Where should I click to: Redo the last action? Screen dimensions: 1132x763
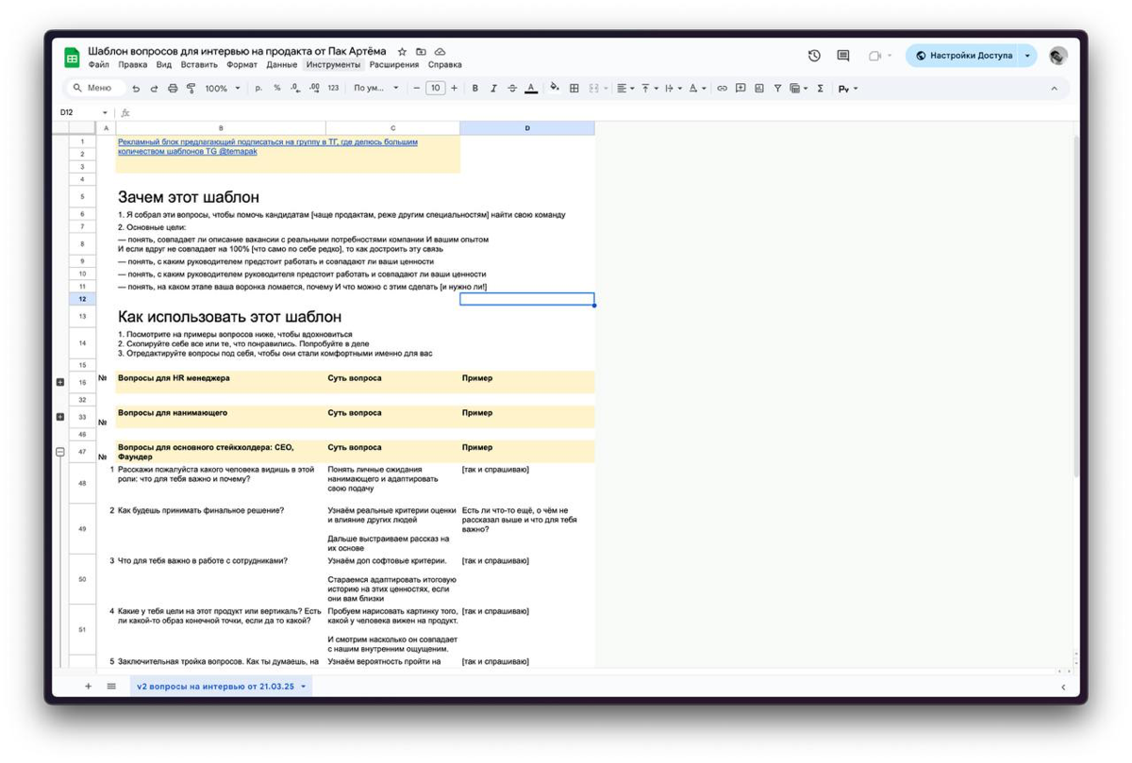[x=154, y=89]
